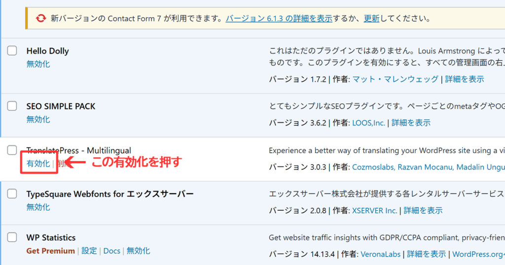
Task: Tick the Hello Dolly checkbox
Action: (x=12, y=51)
